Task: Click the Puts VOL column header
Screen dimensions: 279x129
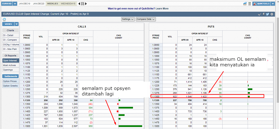Action: tap(170, 37)
